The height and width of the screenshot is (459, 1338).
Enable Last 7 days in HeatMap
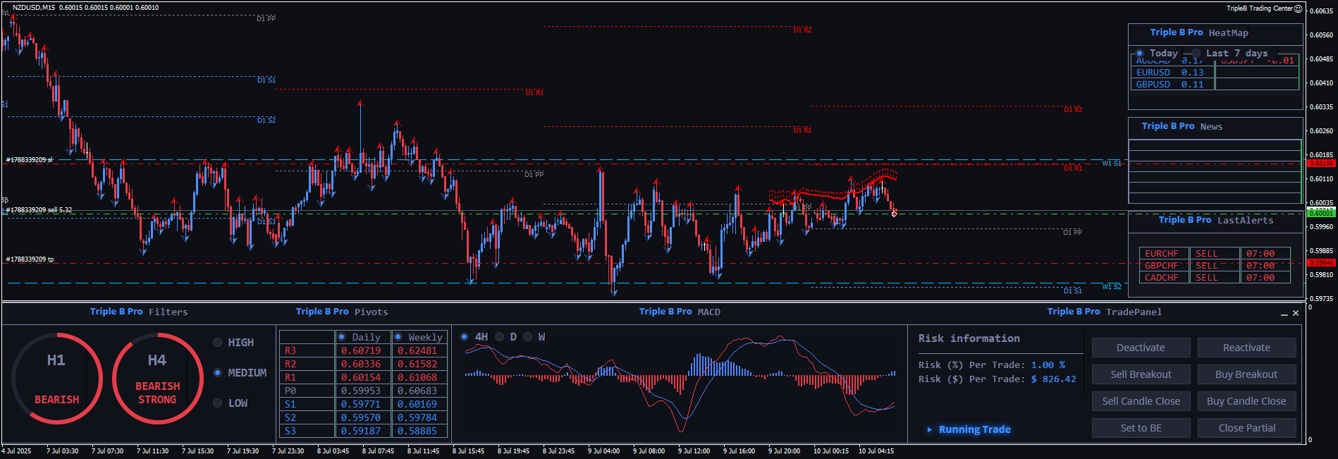[1196, 54]
